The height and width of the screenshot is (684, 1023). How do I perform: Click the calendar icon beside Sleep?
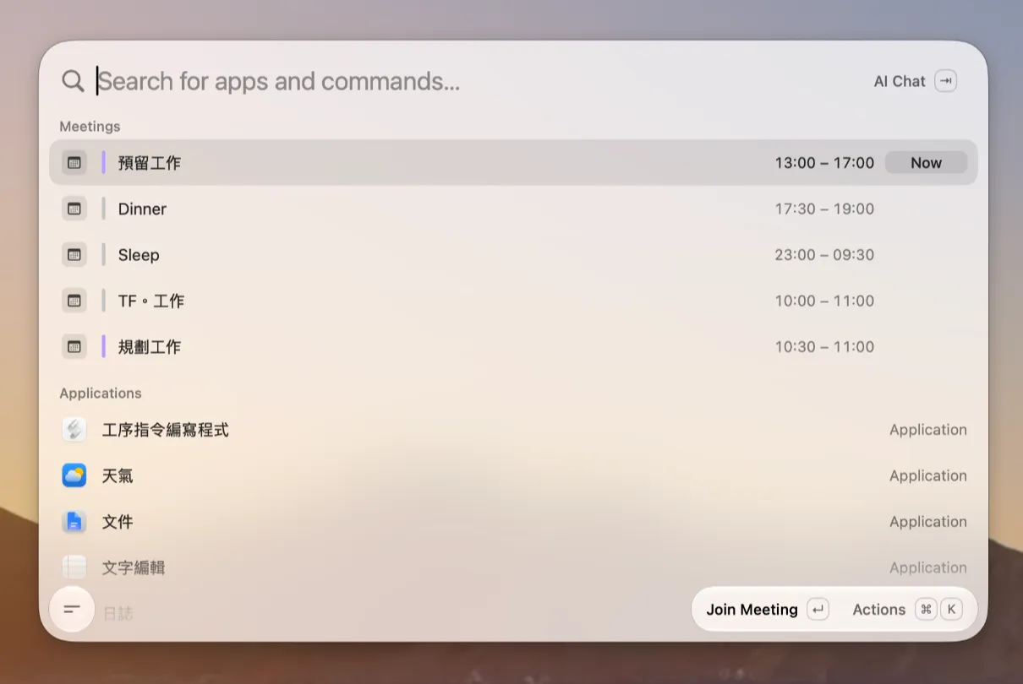[74, 254]
